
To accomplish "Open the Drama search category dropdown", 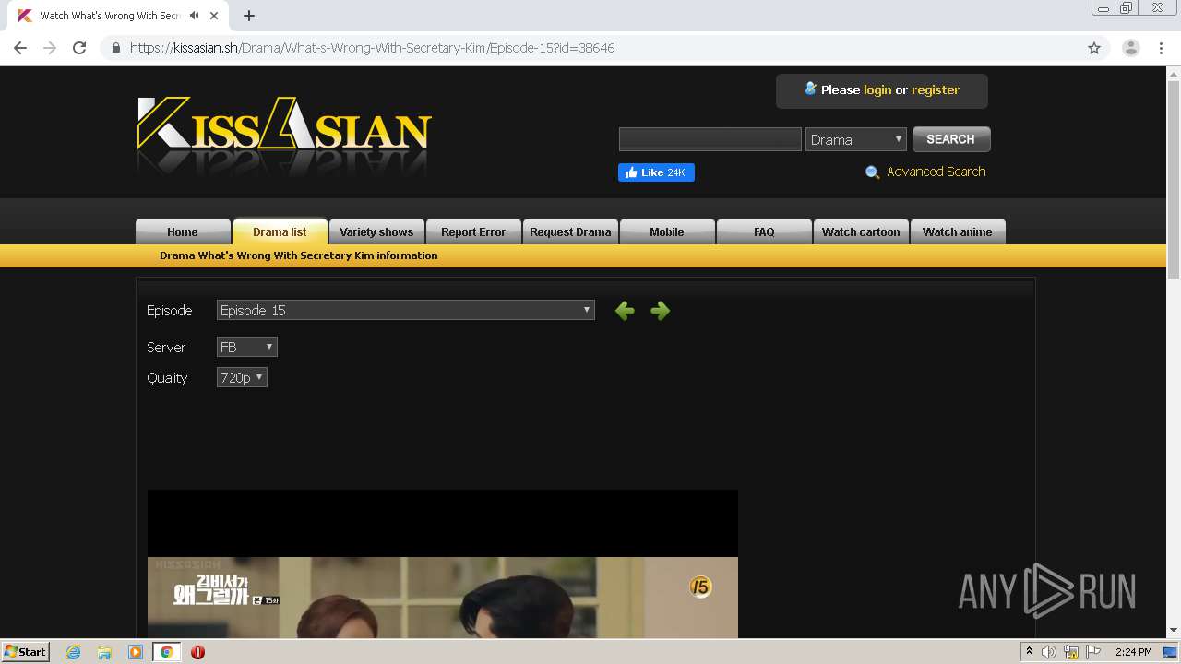I will click(x=856, y=139).
